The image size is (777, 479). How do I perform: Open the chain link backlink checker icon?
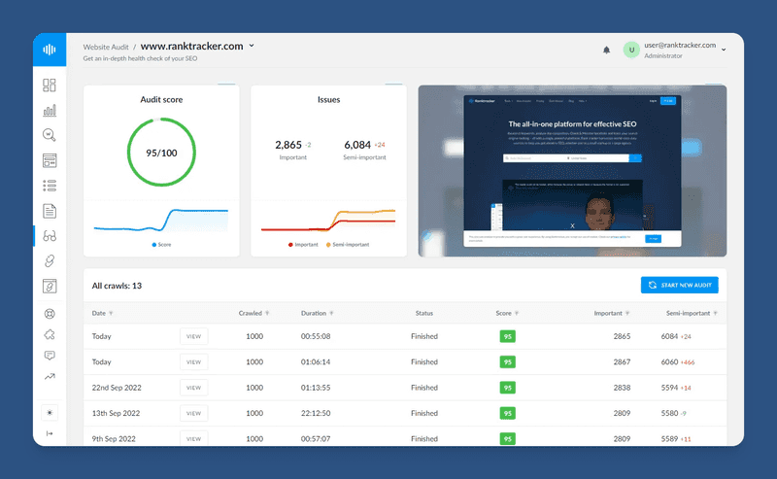tap(50, 260)
